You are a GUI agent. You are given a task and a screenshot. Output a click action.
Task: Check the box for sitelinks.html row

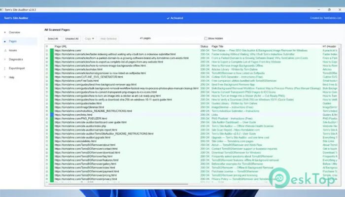[47, 141]
